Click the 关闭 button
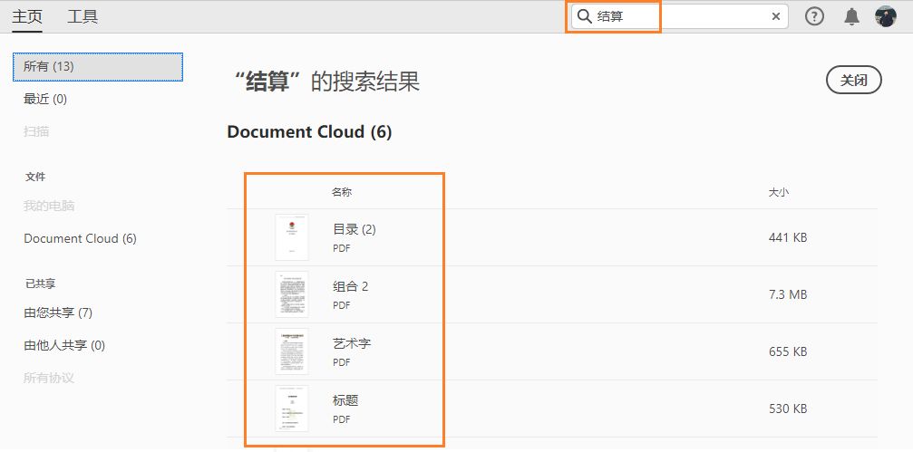 coord(853,81)
